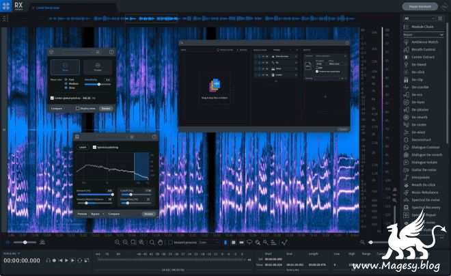Click the timecode display 00:00:00.000
The height and width of the screenshot is (276, 451).
[x=22, y=260]
